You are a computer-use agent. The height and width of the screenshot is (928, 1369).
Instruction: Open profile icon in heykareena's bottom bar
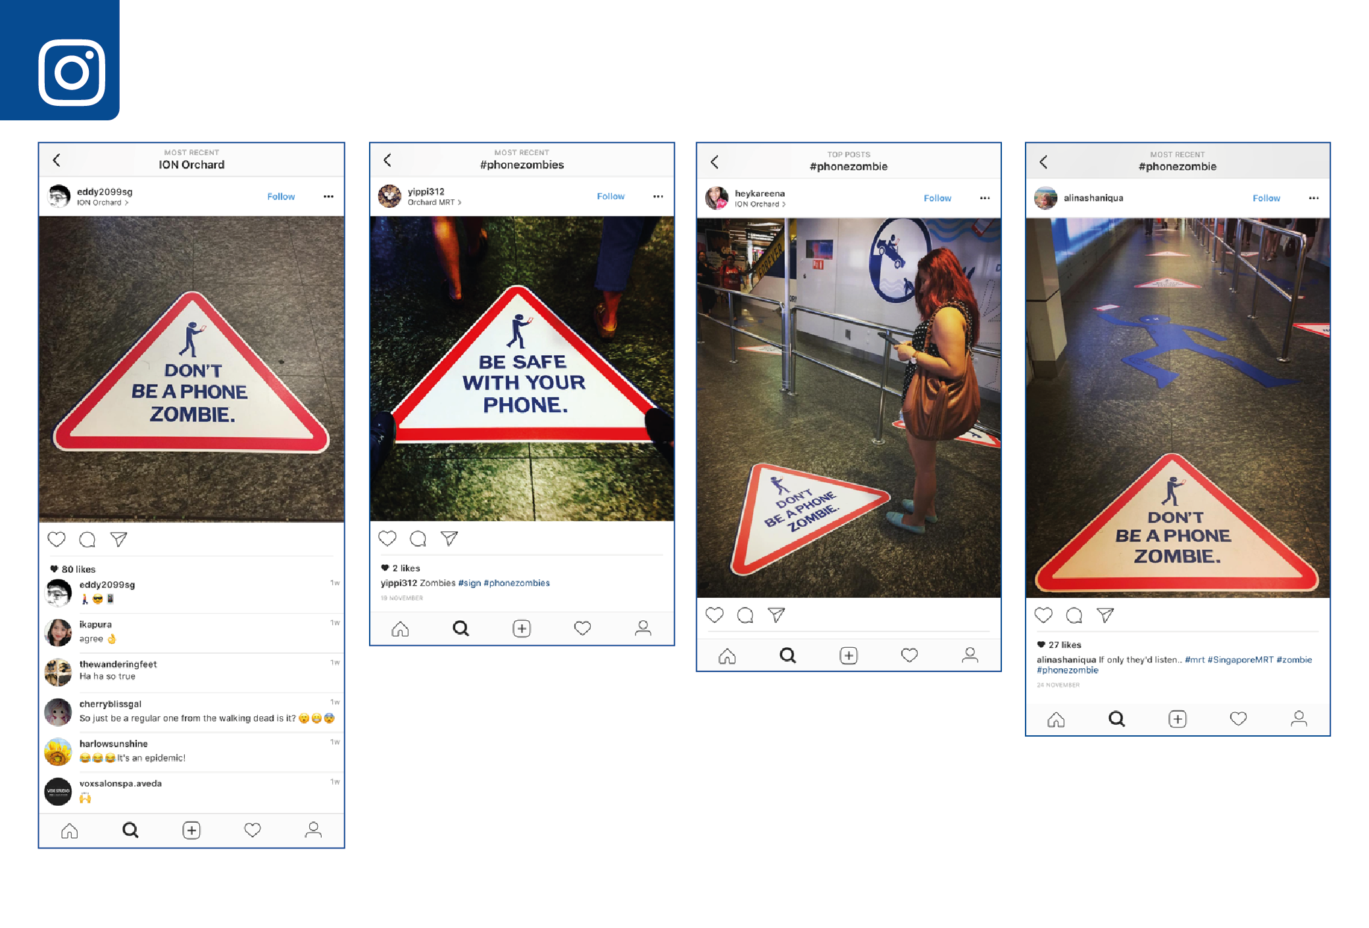[970, 655]
